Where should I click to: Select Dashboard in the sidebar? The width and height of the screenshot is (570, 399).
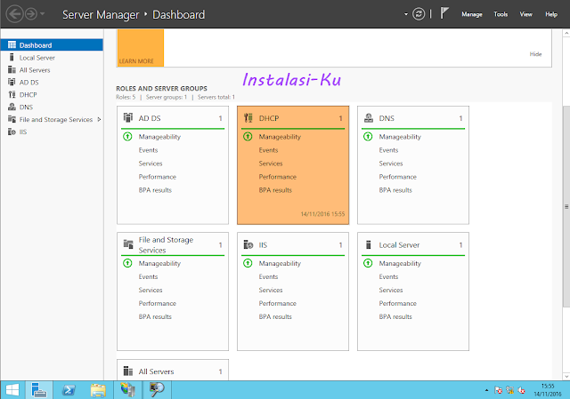(x=52, y=45)
